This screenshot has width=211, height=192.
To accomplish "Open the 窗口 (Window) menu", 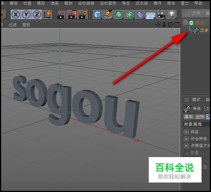I will pyautogui.click(x=184, y=3).
